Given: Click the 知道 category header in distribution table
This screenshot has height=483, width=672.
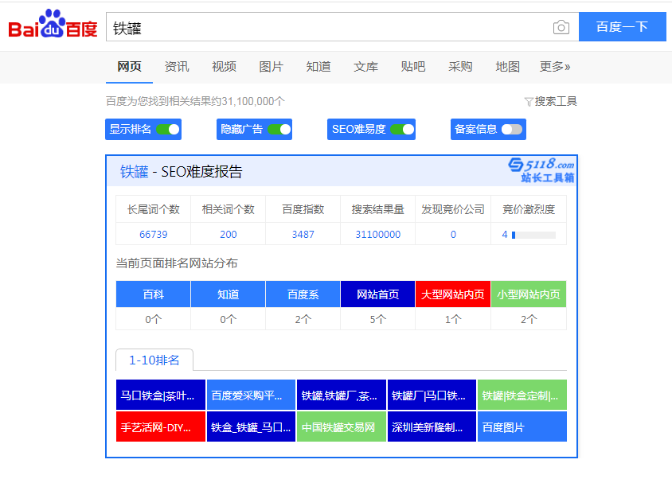Looking at the screenshot, I should tap(228, 294).
